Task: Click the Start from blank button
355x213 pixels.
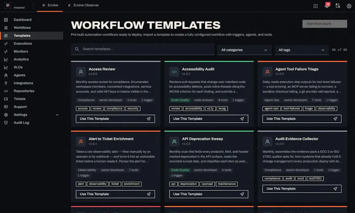Action: [324, 24]
